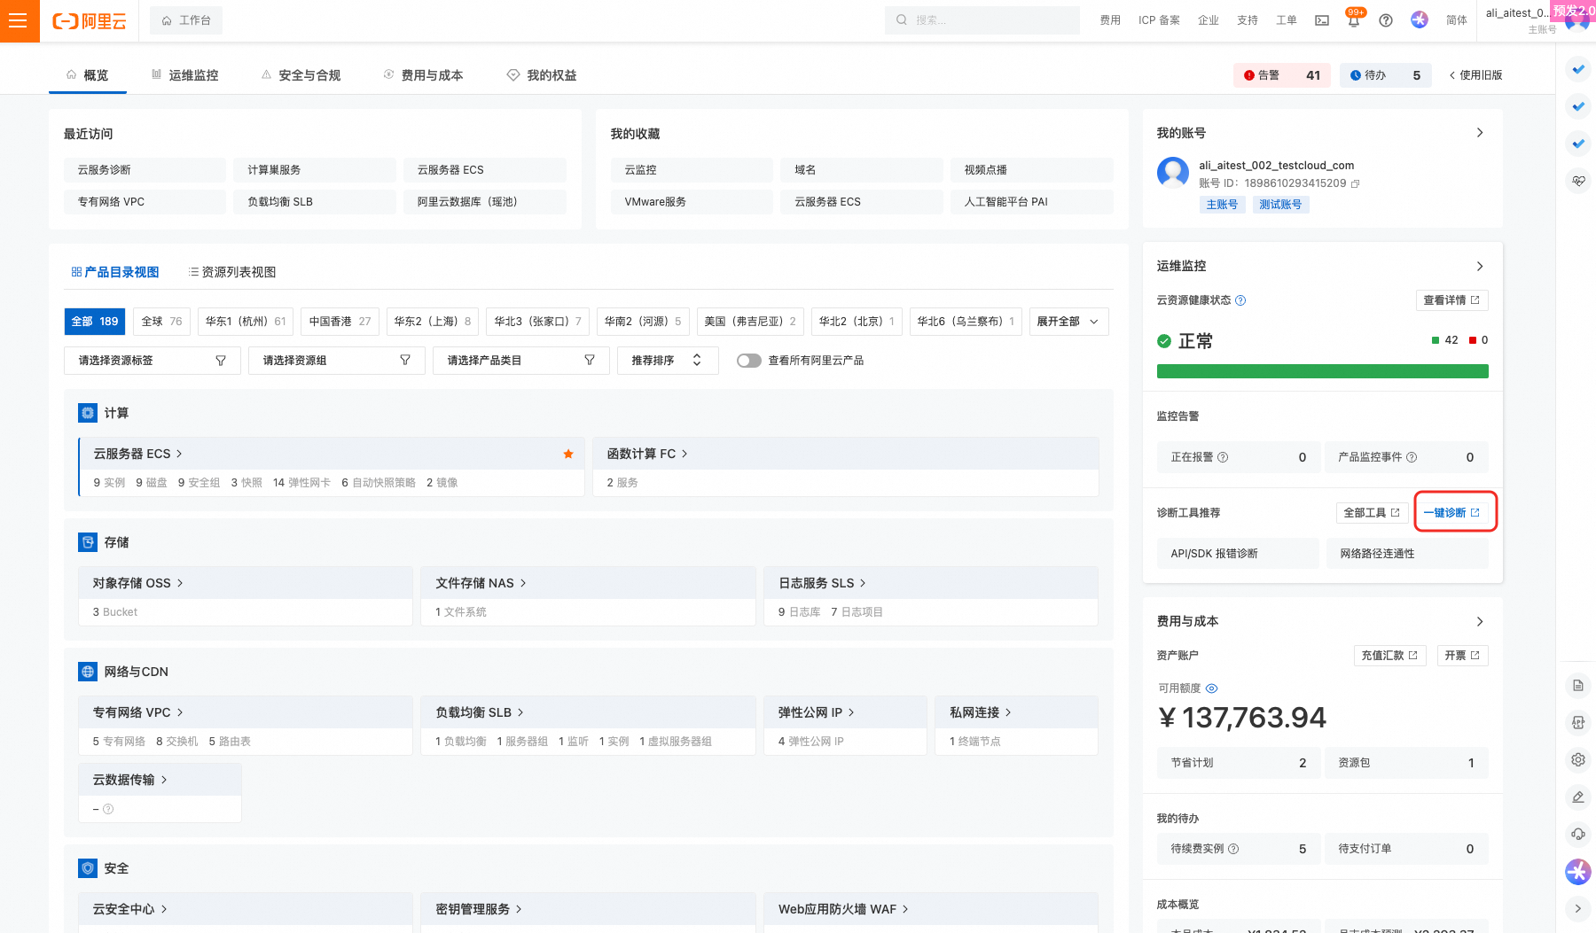Click the Network and CDN category icon
Screen dimensions: 1596x933
[88, 672]
